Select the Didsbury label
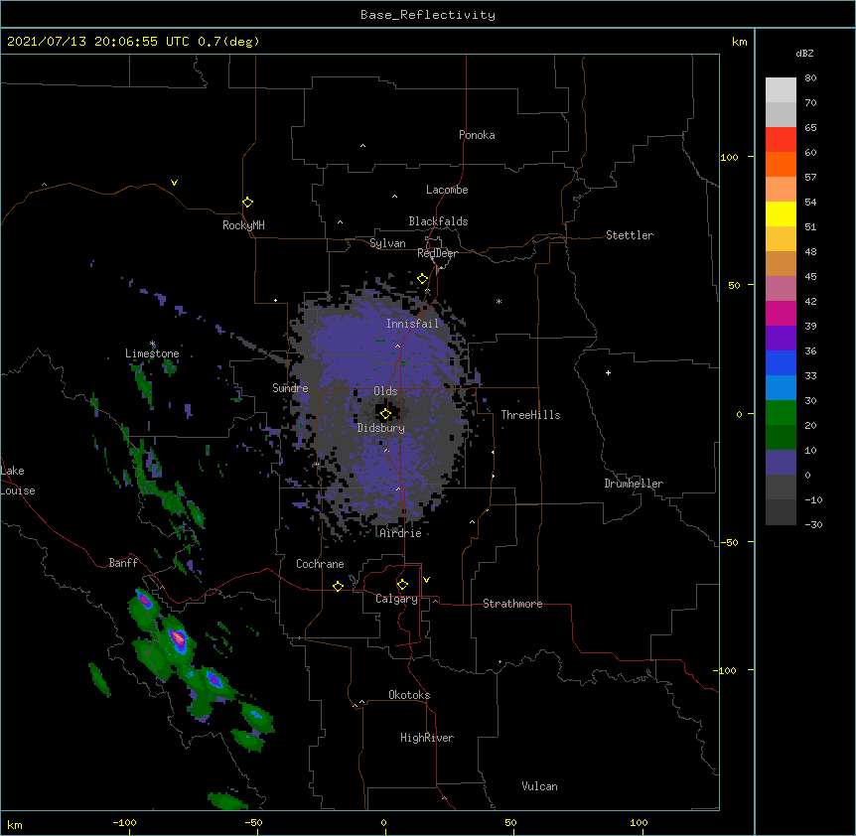The width and height of the screenshot is (856, 836). 381,428
